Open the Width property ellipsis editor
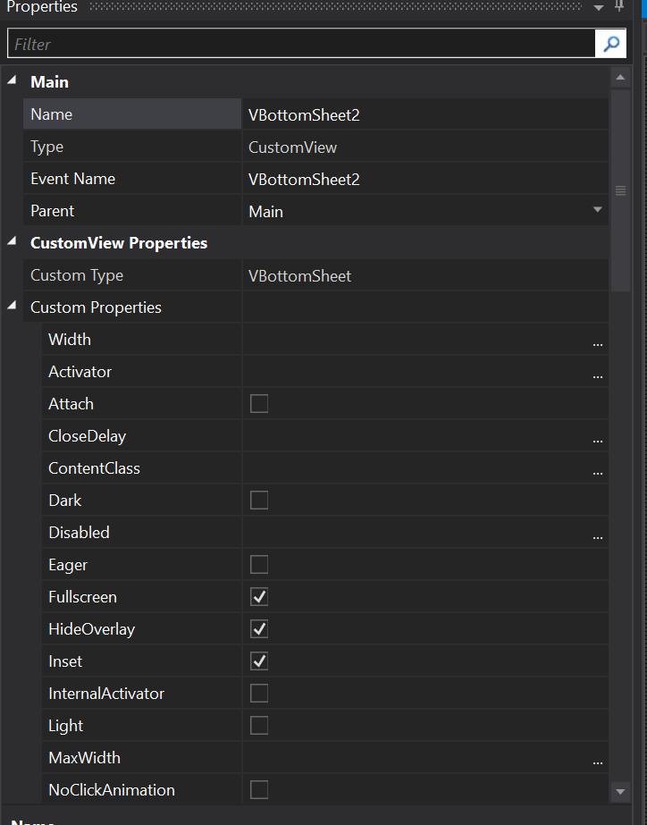 coord(597,341)
